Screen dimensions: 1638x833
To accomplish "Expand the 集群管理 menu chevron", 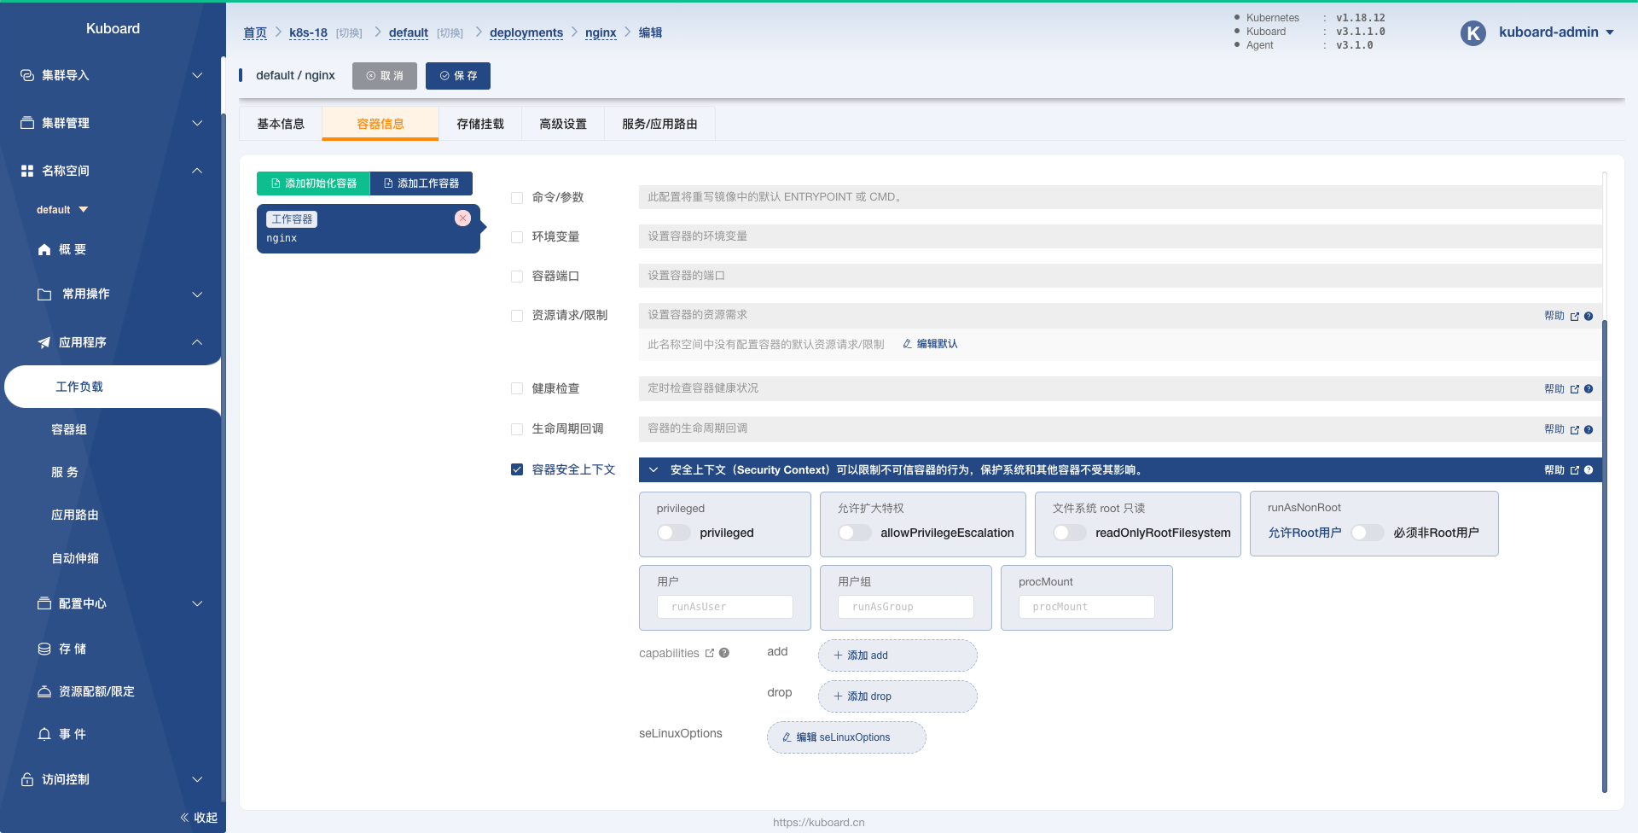I will pos(197,123).
